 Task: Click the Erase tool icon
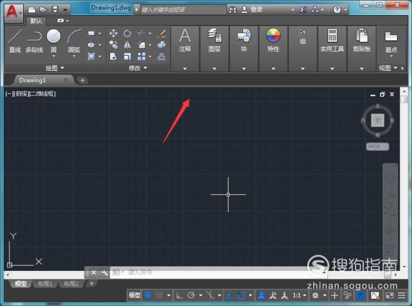click(x=161, y=33)
